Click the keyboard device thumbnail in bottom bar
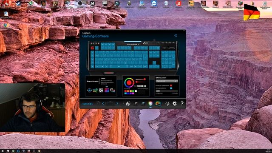The width and height of the screenshot is (272, 153). 110,103
